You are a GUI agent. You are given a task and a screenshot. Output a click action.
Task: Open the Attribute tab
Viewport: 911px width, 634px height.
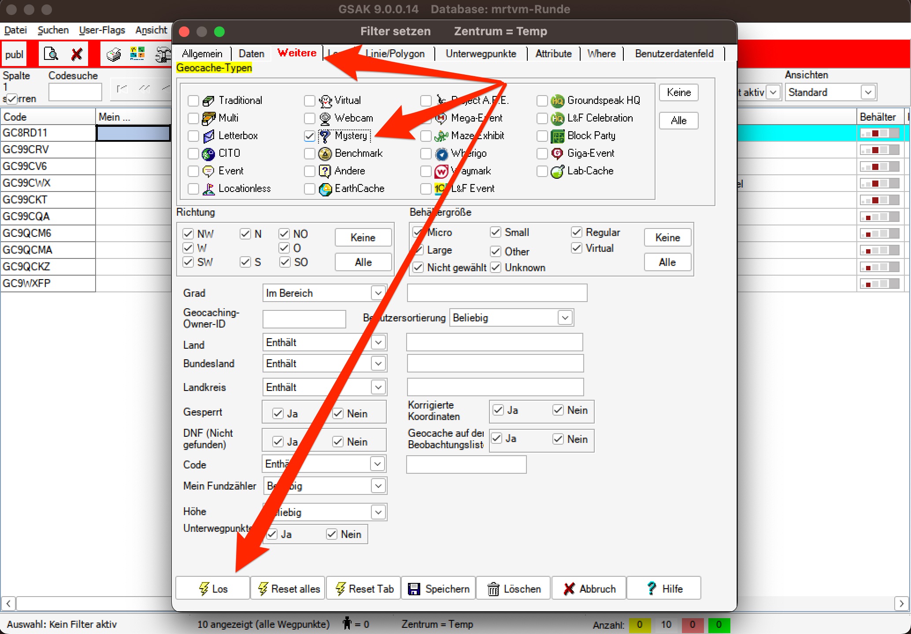click(554, 54)
